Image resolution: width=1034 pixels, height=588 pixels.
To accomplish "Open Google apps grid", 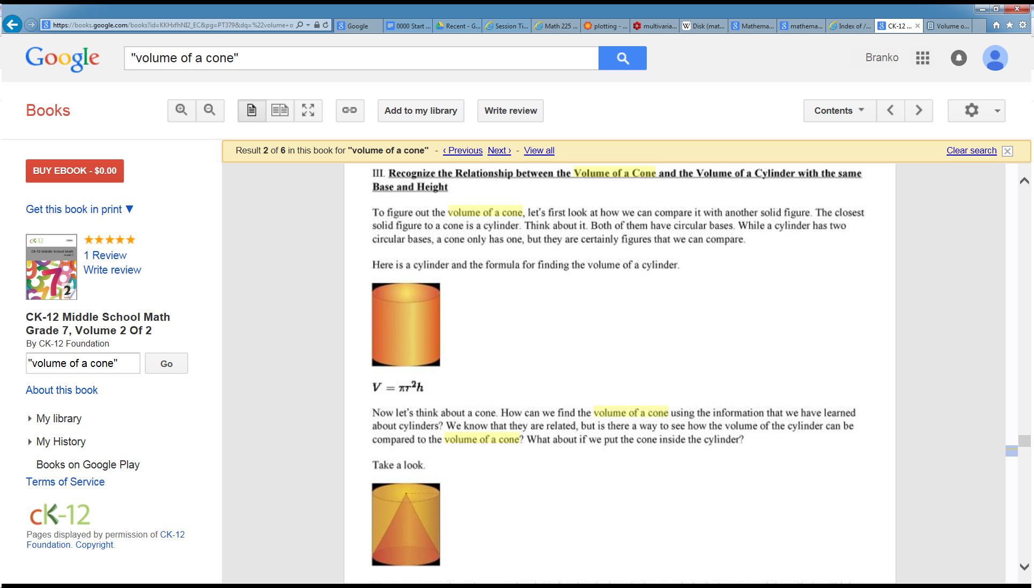I will tap(922, 58).
